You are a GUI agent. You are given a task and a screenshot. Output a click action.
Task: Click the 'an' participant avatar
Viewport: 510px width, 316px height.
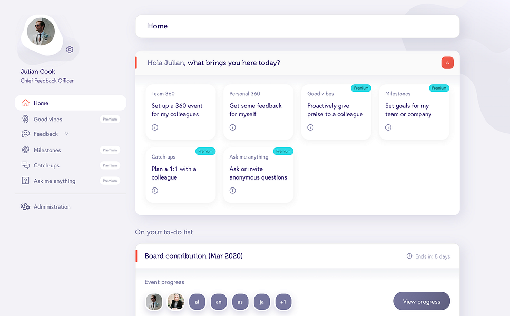(x=219, y=302)
